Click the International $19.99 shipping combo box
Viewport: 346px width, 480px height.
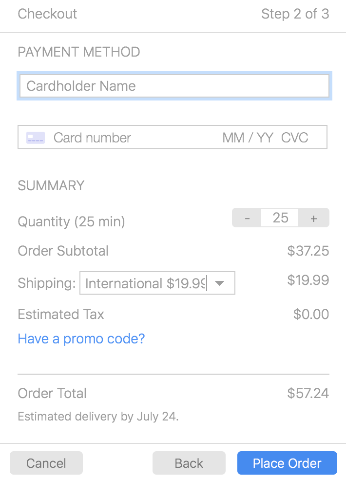[x=145, y=283]
